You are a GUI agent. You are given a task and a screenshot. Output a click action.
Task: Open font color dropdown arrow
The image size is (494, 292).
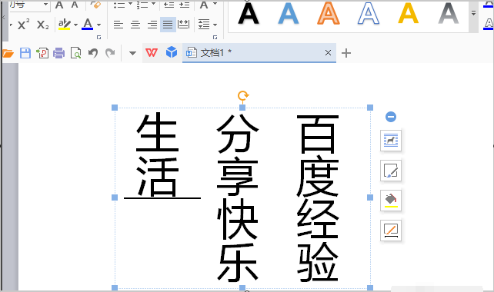99,25
